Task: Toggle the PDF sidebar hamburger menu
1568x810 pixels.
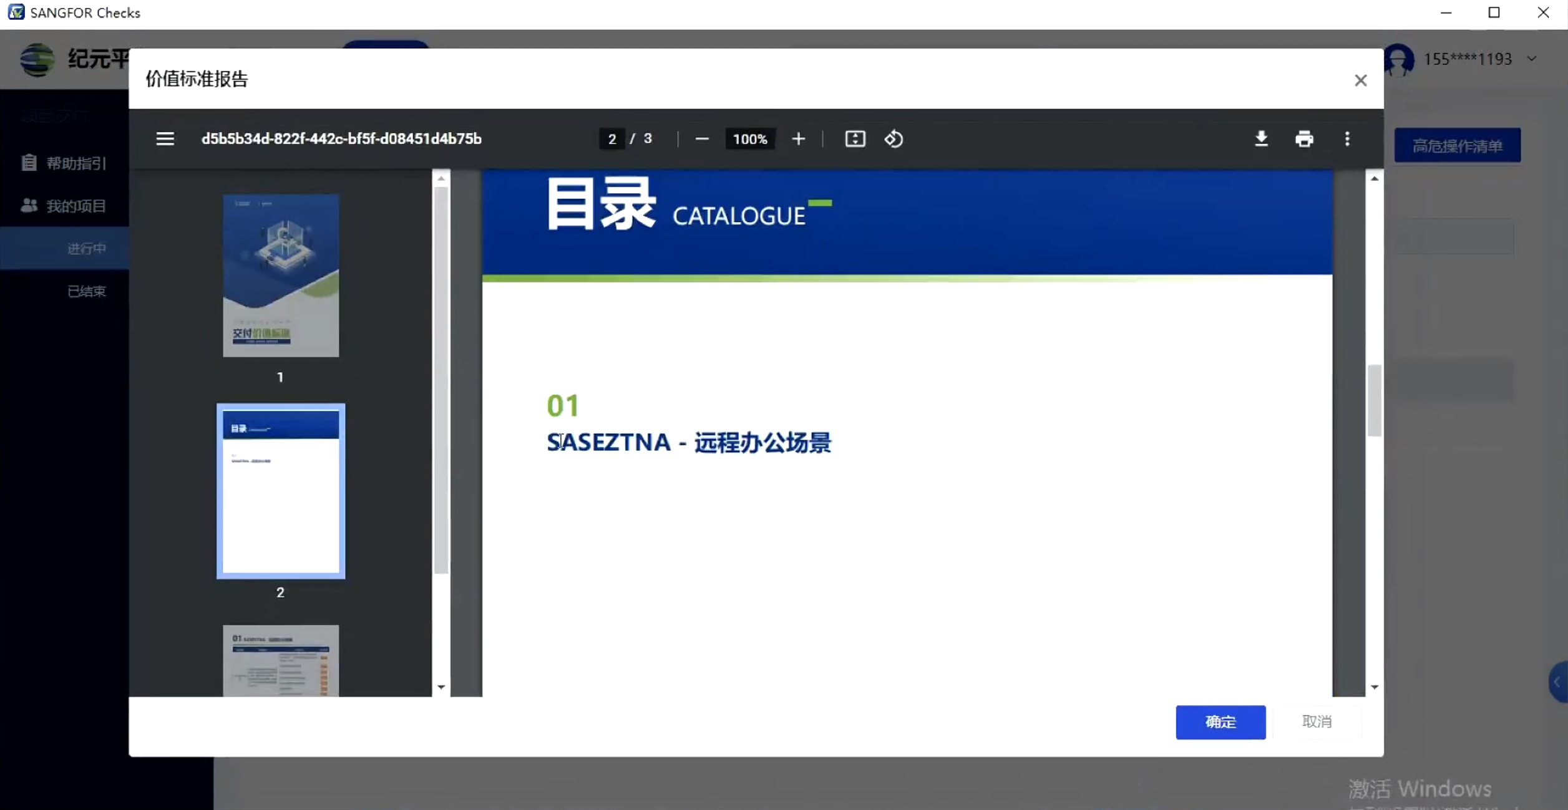Action: click(165, 138)
